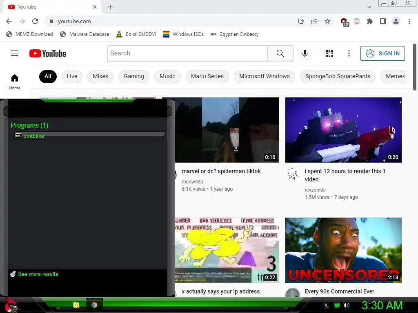Click the revzonide channel name
The height and width of the screenshot is (313, 418).
pyautogui.click(x=315, y=190)
